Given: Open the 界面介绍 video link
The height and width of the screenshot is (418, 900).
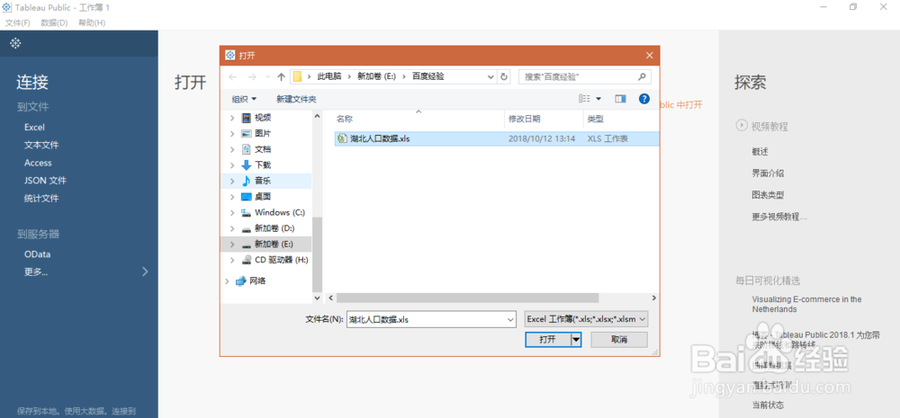Looking at the screenshot, I should tap(768, 173).
